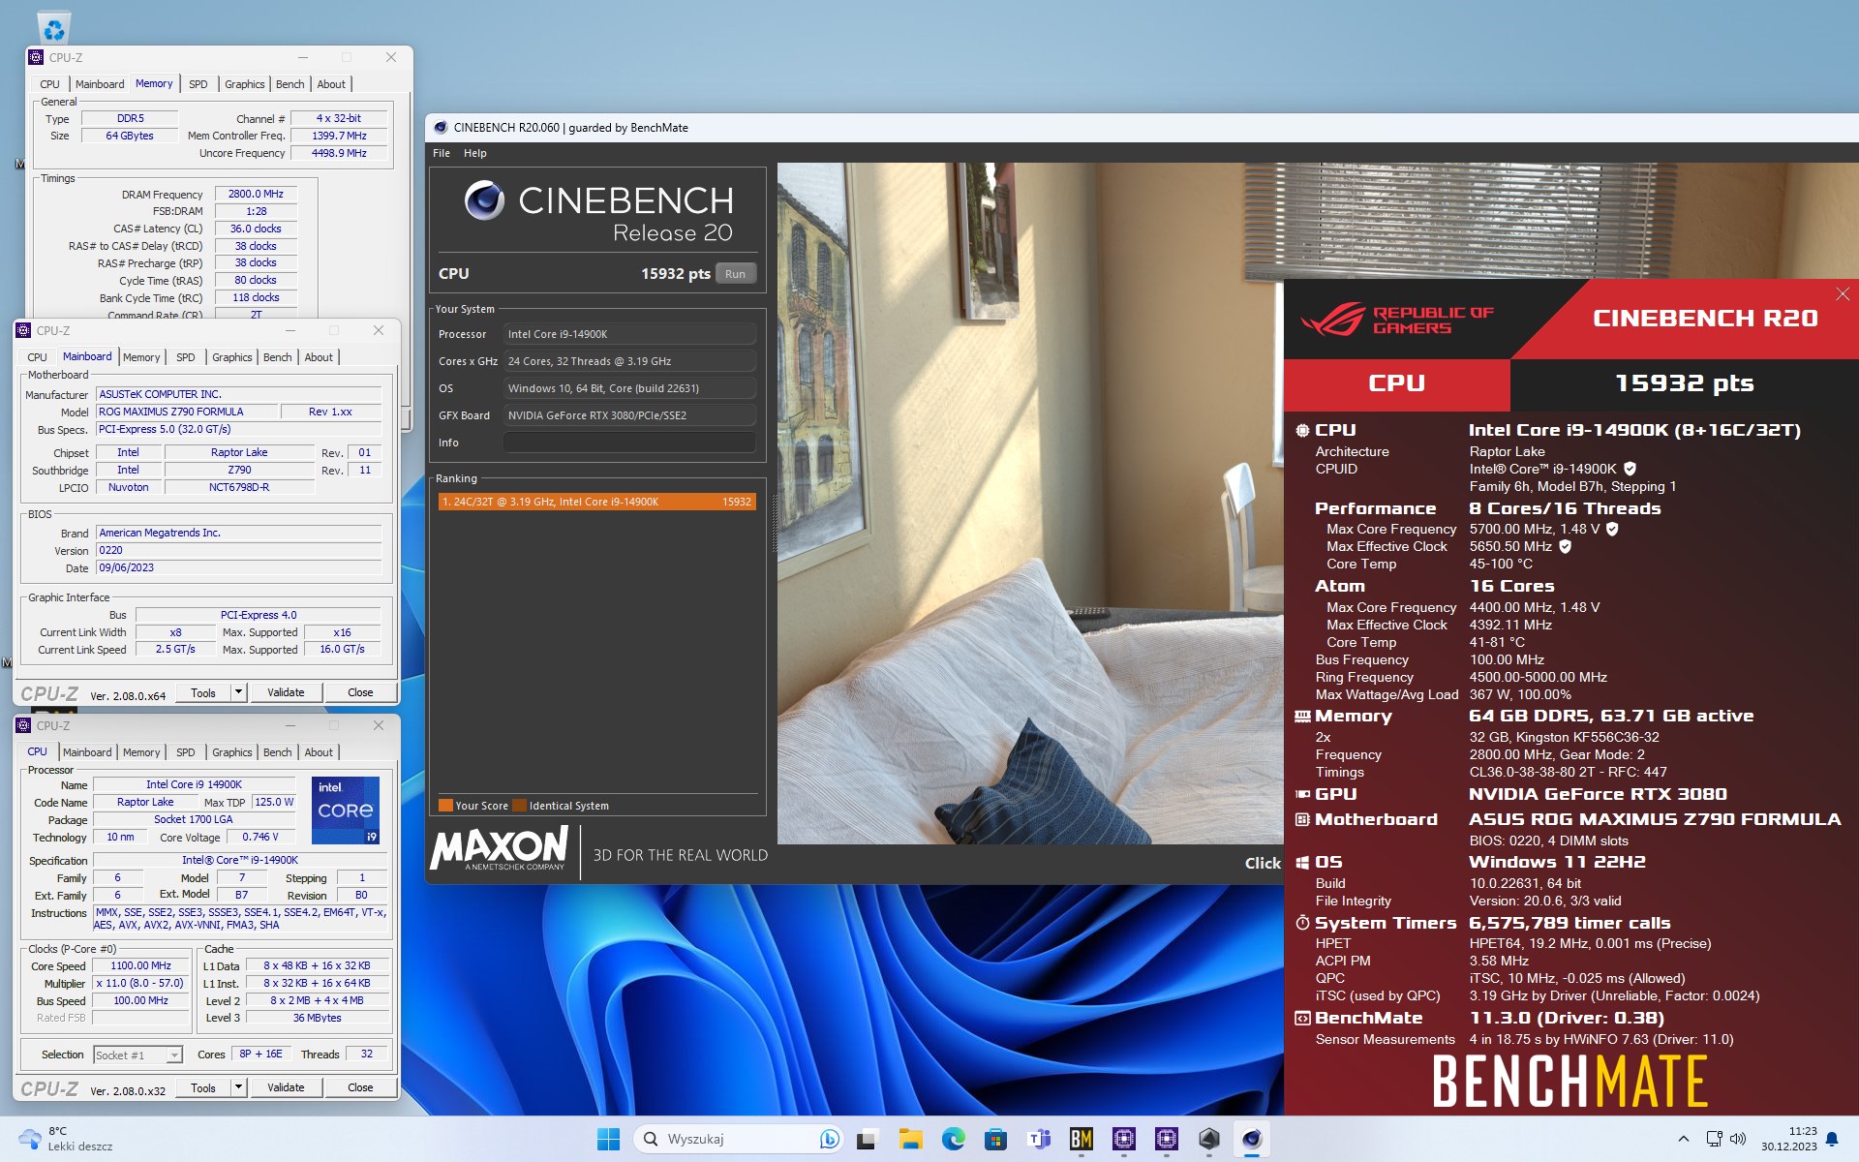This screenshot has height=1162, width=1859.
Task: Switch to SPD tab in top CPU-Z window
Action: click(198, 84)
